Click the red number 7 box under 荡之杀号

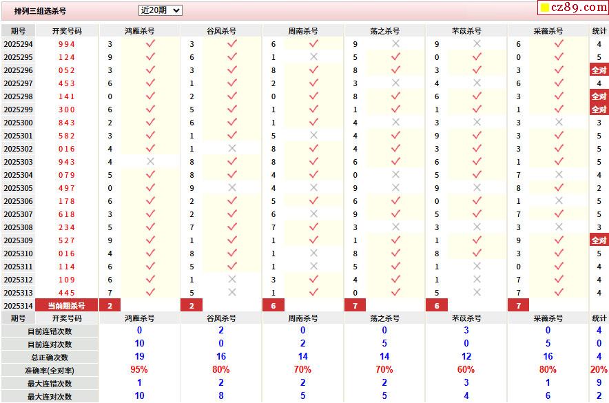355,306
